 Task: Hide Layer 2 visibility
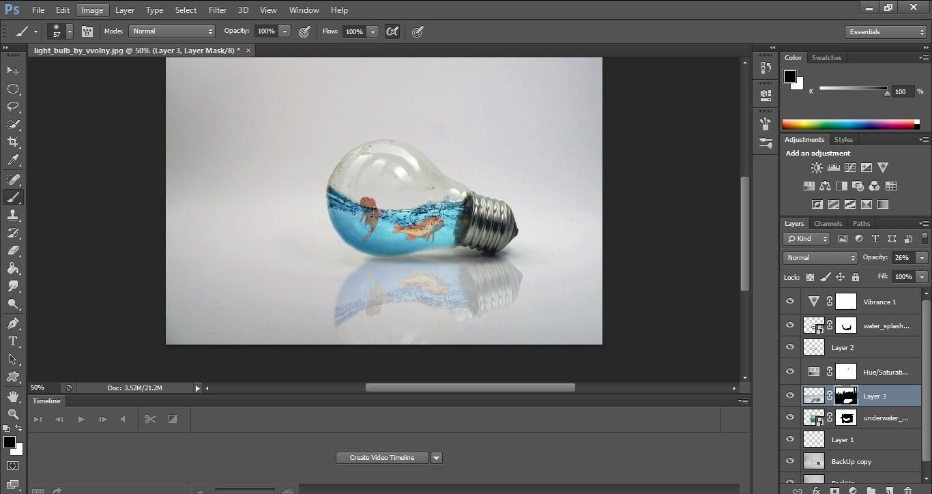click(790, 347)
